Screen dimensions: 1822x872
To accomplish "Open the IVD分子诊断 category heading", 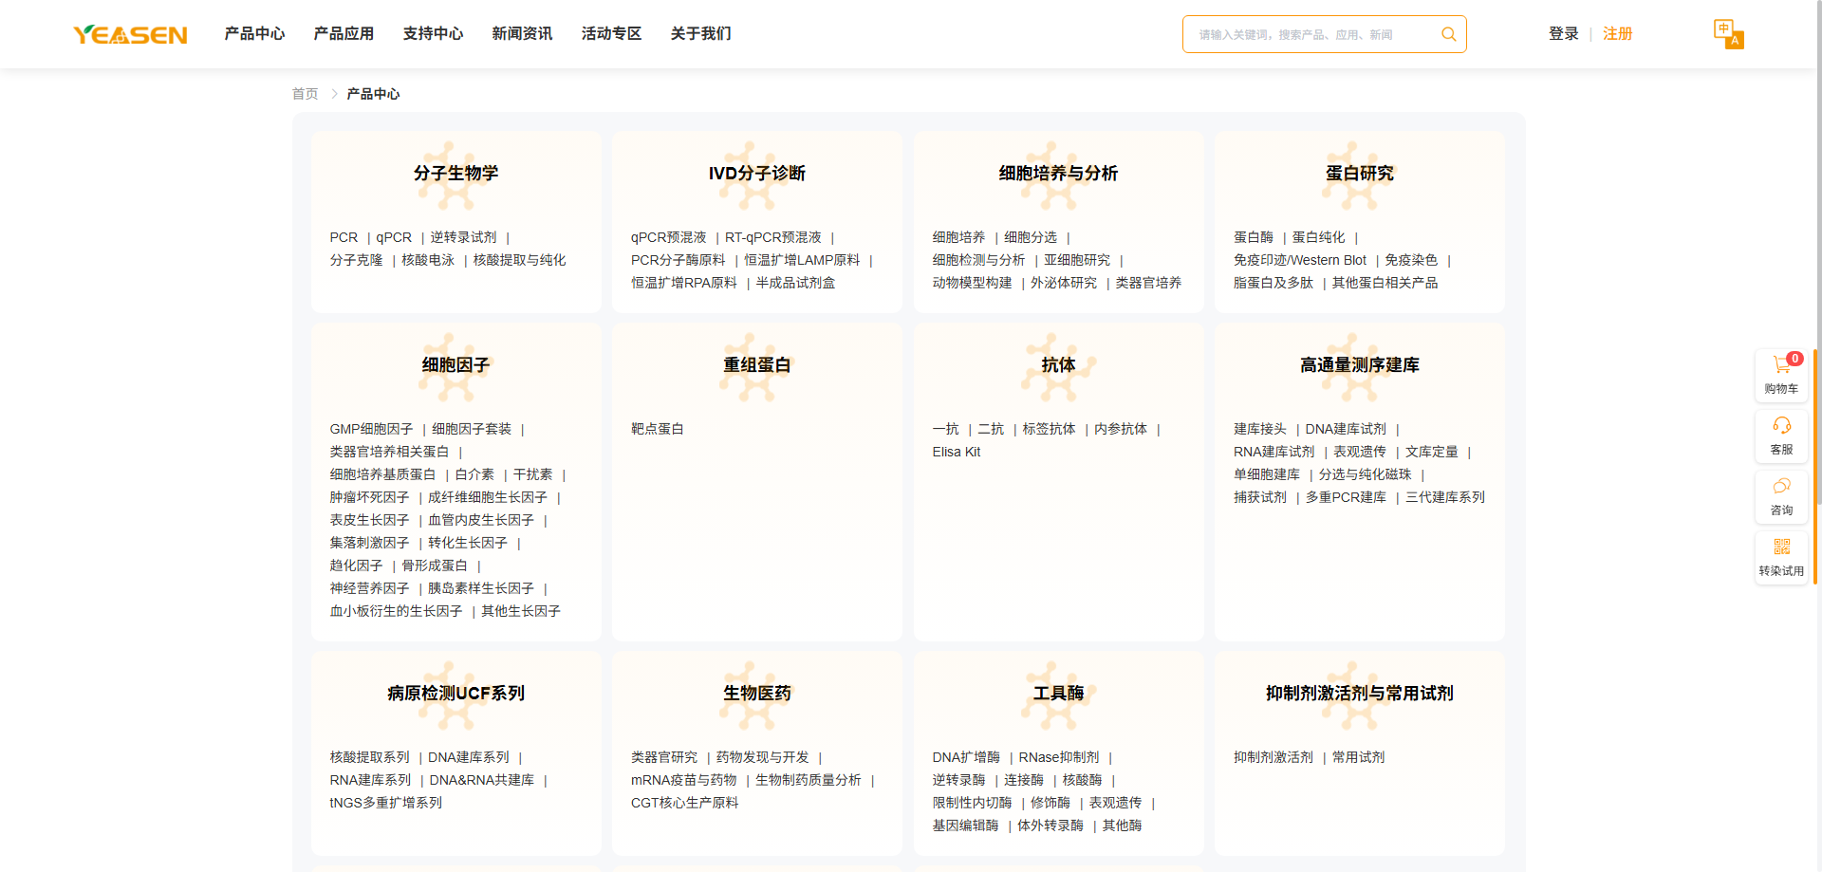I will point(756,174).
